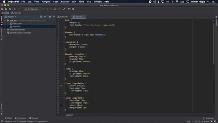Select Scratches and Consoles in the Project tree

tap(20, 33)
